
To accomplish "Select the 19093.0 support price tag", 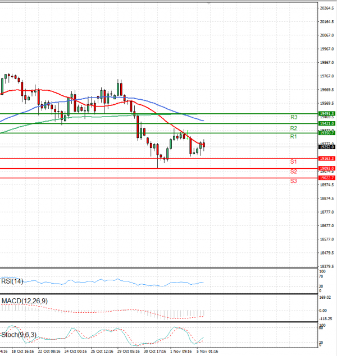I will [327, 168].
